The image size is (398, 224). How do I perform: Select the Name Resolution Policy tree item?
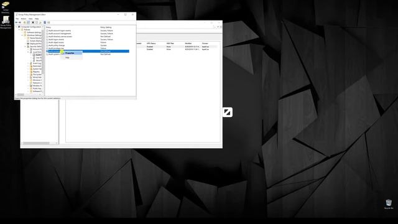coord(34,38)
